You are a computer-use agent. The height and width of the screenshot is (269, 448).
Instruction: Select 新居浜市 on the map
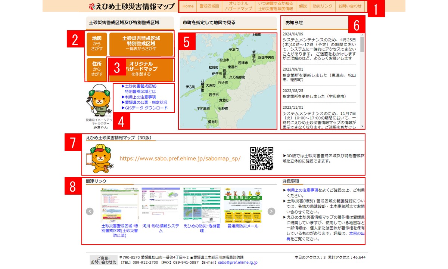point(254,57)
